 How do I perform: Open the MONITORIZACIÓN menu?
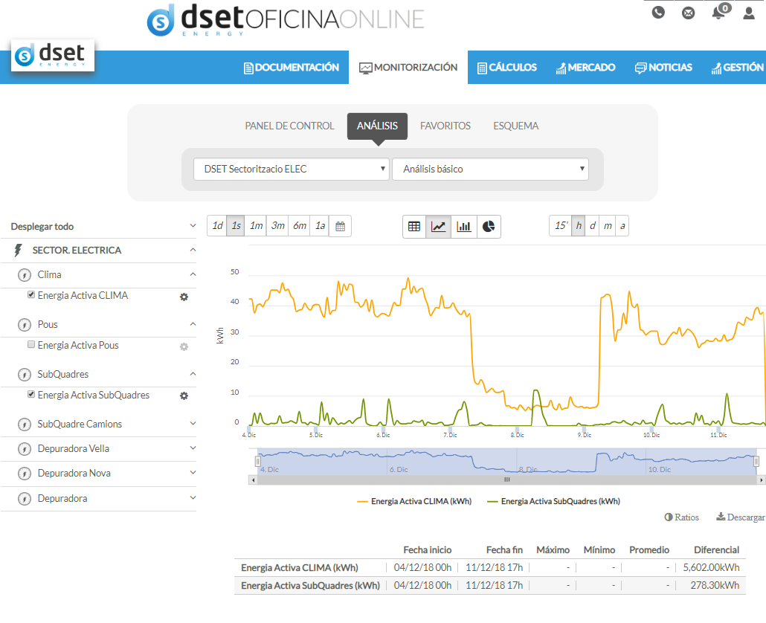(x=408, y=68)
